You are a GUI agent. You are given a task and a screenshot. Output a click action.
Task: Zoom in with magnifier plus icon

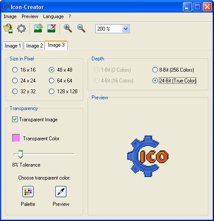[68, 28]
